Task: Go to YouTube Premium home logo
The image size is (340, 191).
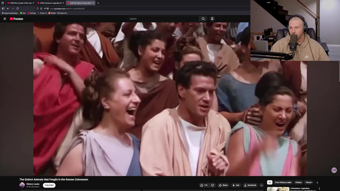Action: click(16, 19)
